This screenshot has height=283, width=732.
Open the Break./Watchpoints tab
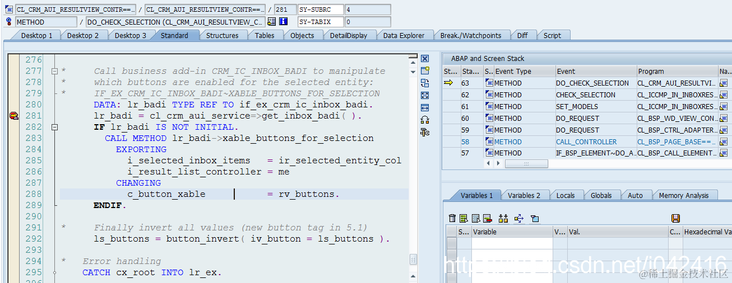(x=470, y=35)
